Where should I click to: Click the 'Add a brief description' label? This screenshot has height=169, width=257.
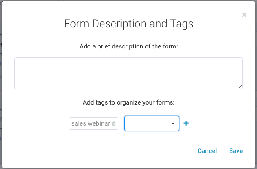(x=128, y=46)
